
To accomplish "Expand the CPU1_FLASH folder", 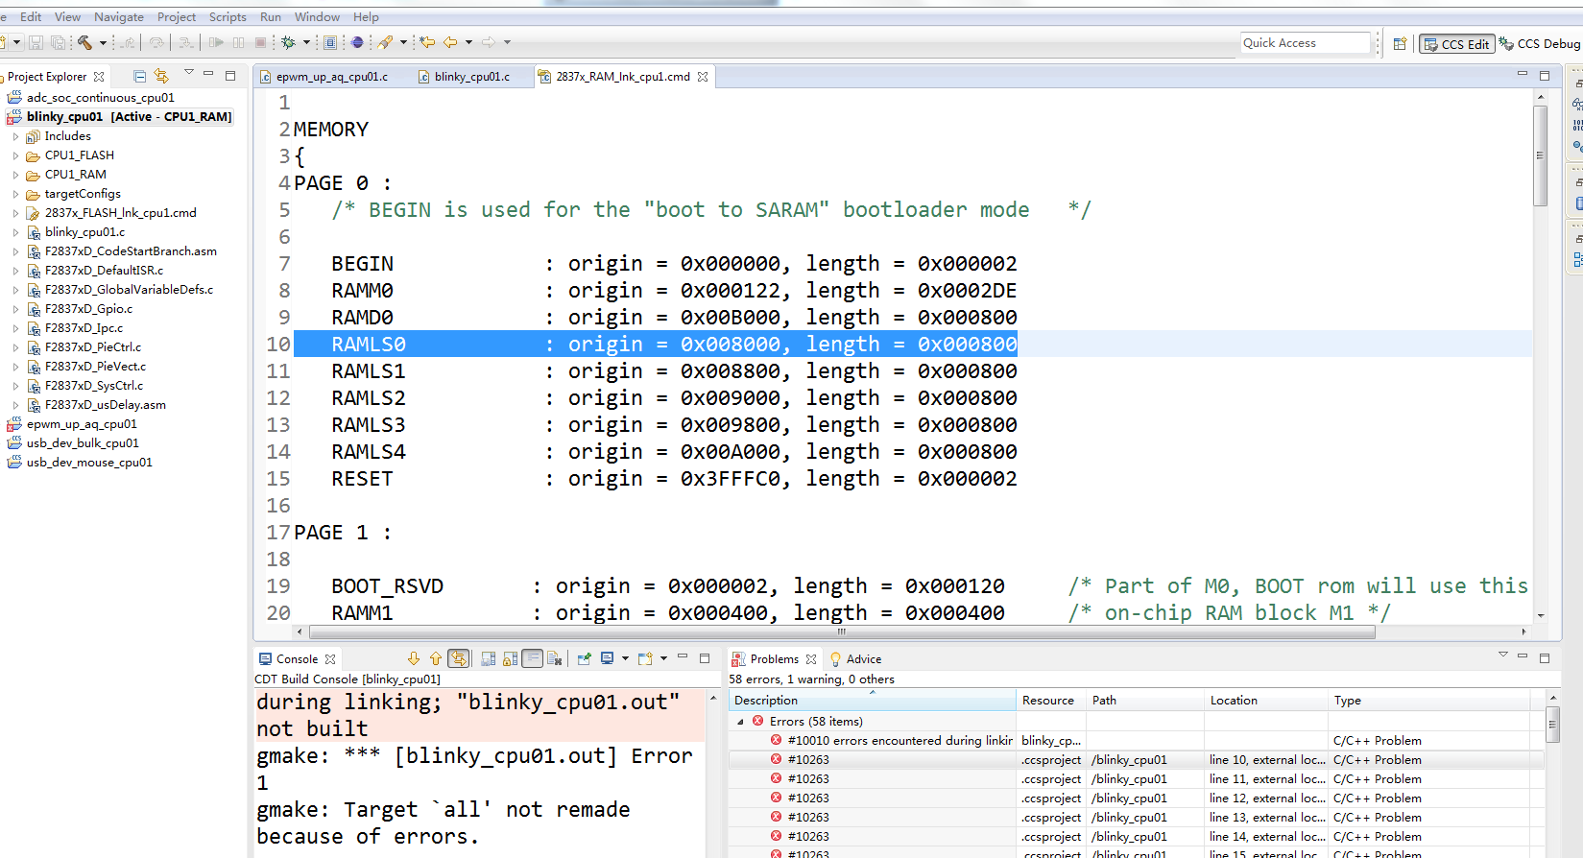I will point(15,155).
